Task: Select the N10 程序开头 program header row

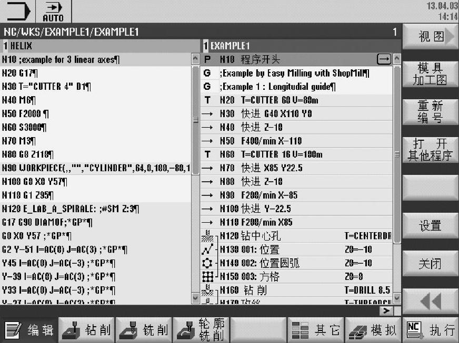Action: pos(296,59)
